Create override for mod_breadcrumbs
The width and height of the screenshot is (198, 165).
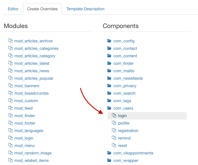click(31, 93)
